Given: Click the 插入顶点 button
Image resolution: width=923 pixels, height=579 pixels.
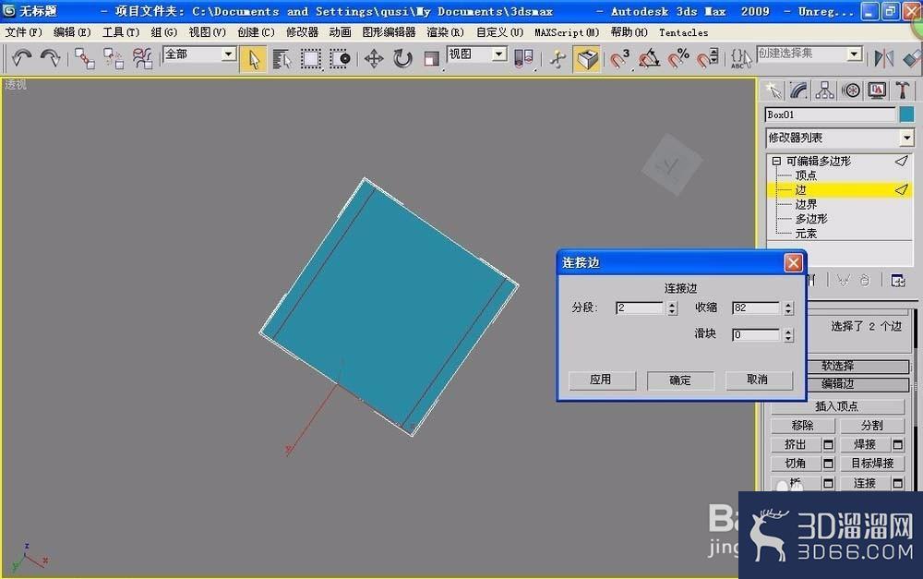Looking at the screenshot, I should tap(836, 406).
